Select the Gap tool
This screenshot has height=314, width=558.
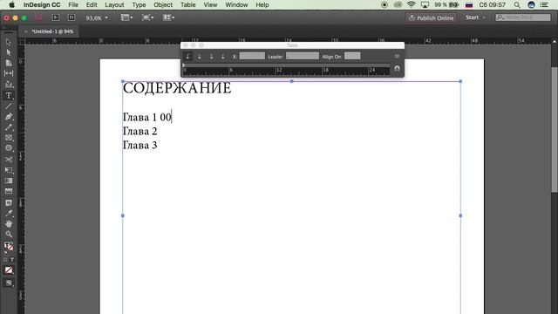point(9,73)
